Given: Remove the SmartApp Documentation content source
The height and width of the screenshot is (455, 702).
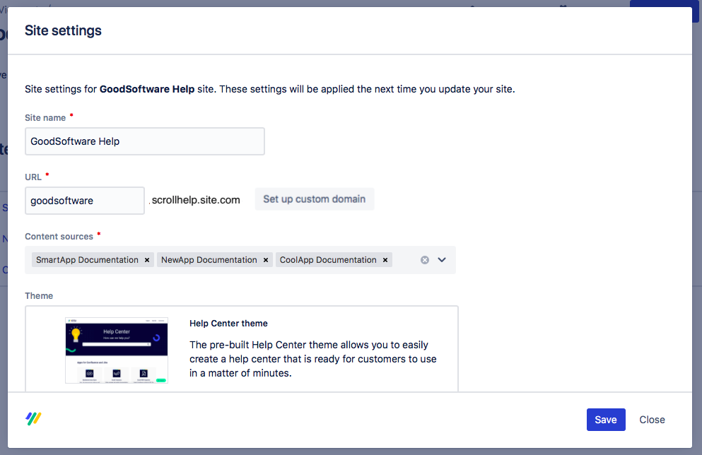Looking at the screenshot, I should pos(147,260).
